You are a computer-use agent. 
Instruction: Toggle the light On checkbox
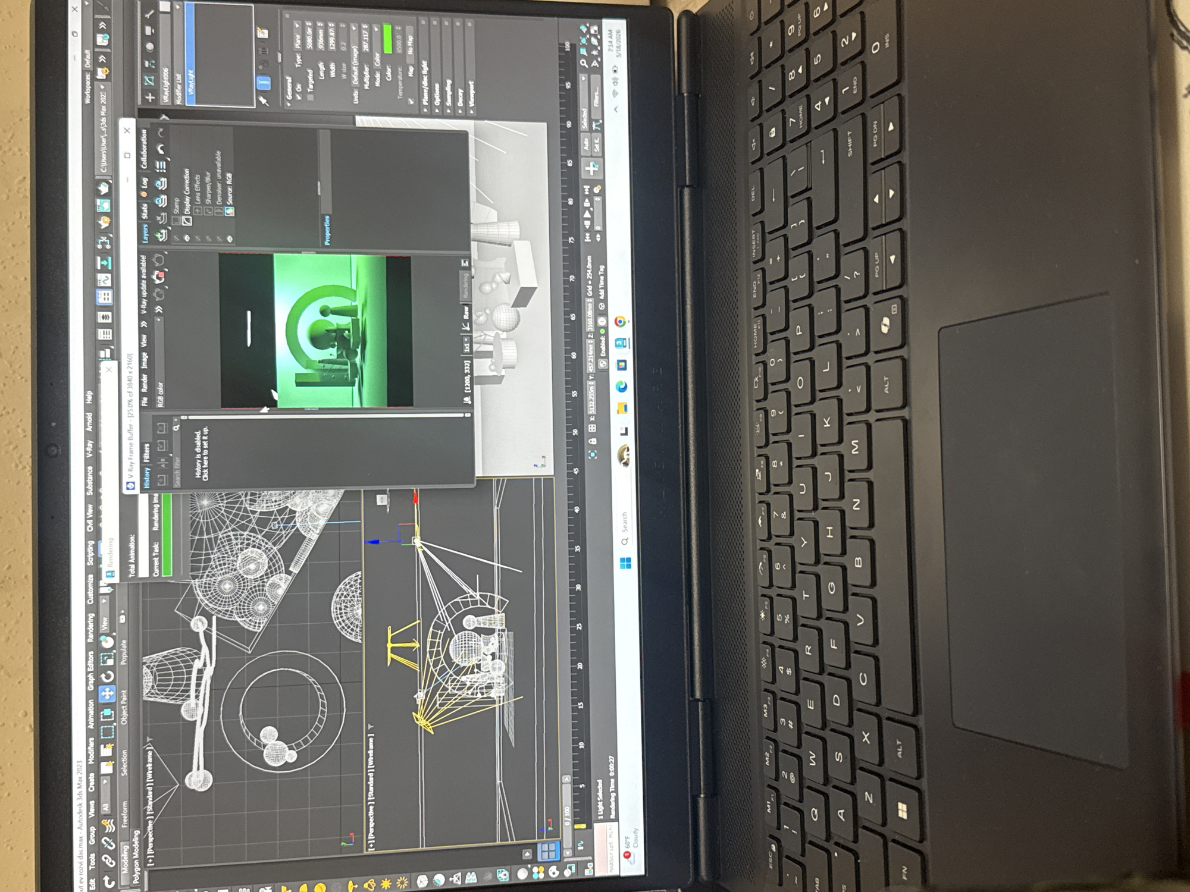pyautogui.click(x=298, y=97)
